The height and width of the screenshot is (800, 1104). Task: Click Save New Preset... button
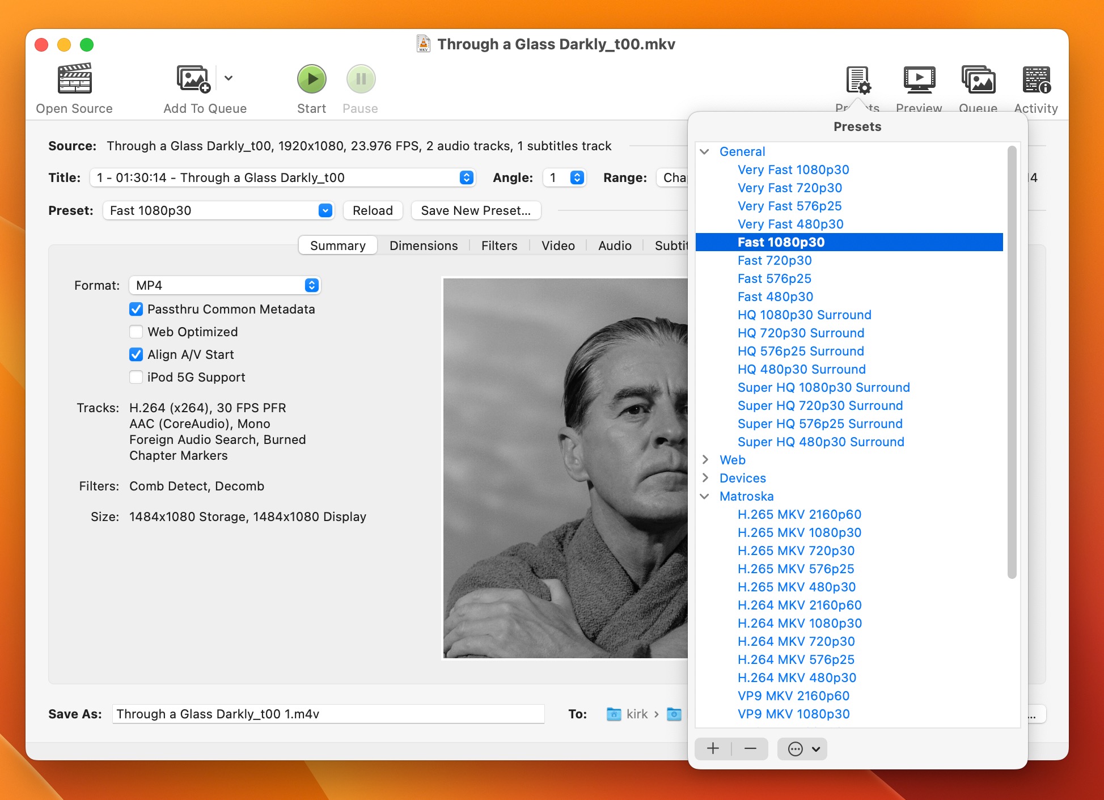click(x=476, y=210)
